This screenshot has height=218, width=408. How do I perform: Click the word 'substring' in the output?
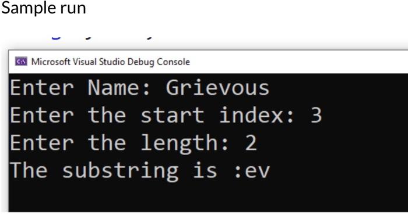120,171
